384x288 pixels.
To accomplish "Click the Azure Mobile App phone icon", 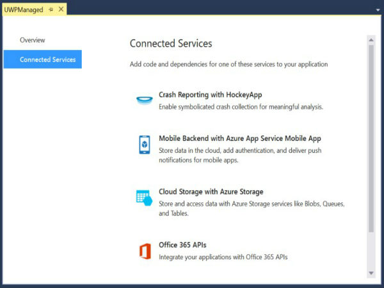I will (x=144, y=144).
